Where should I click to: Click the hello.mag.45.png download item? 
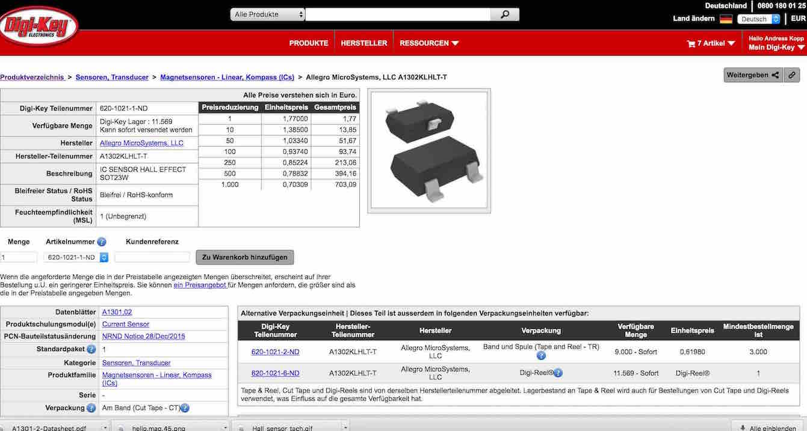pyautogui.click(x=159, y=428)
